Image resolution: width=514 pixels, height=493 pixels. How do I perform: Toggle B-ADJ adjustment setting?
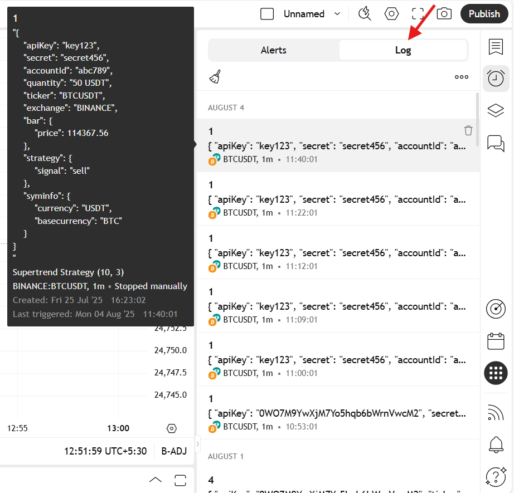174,451
